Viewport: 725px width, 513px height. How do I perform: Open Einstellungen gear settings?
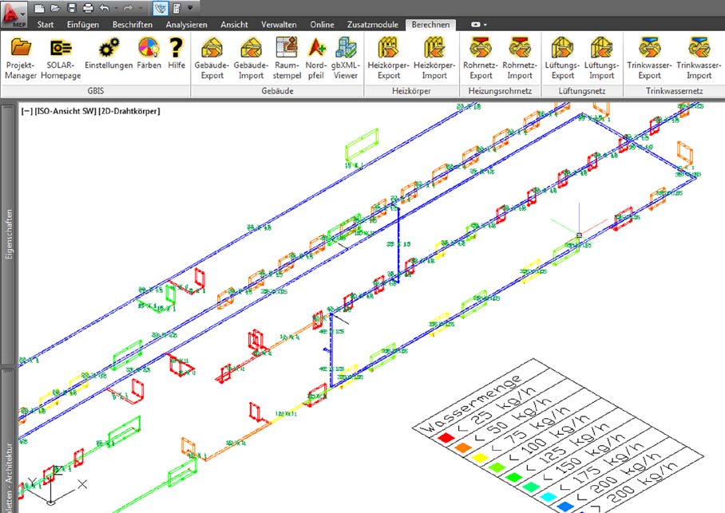pos(109,53)
